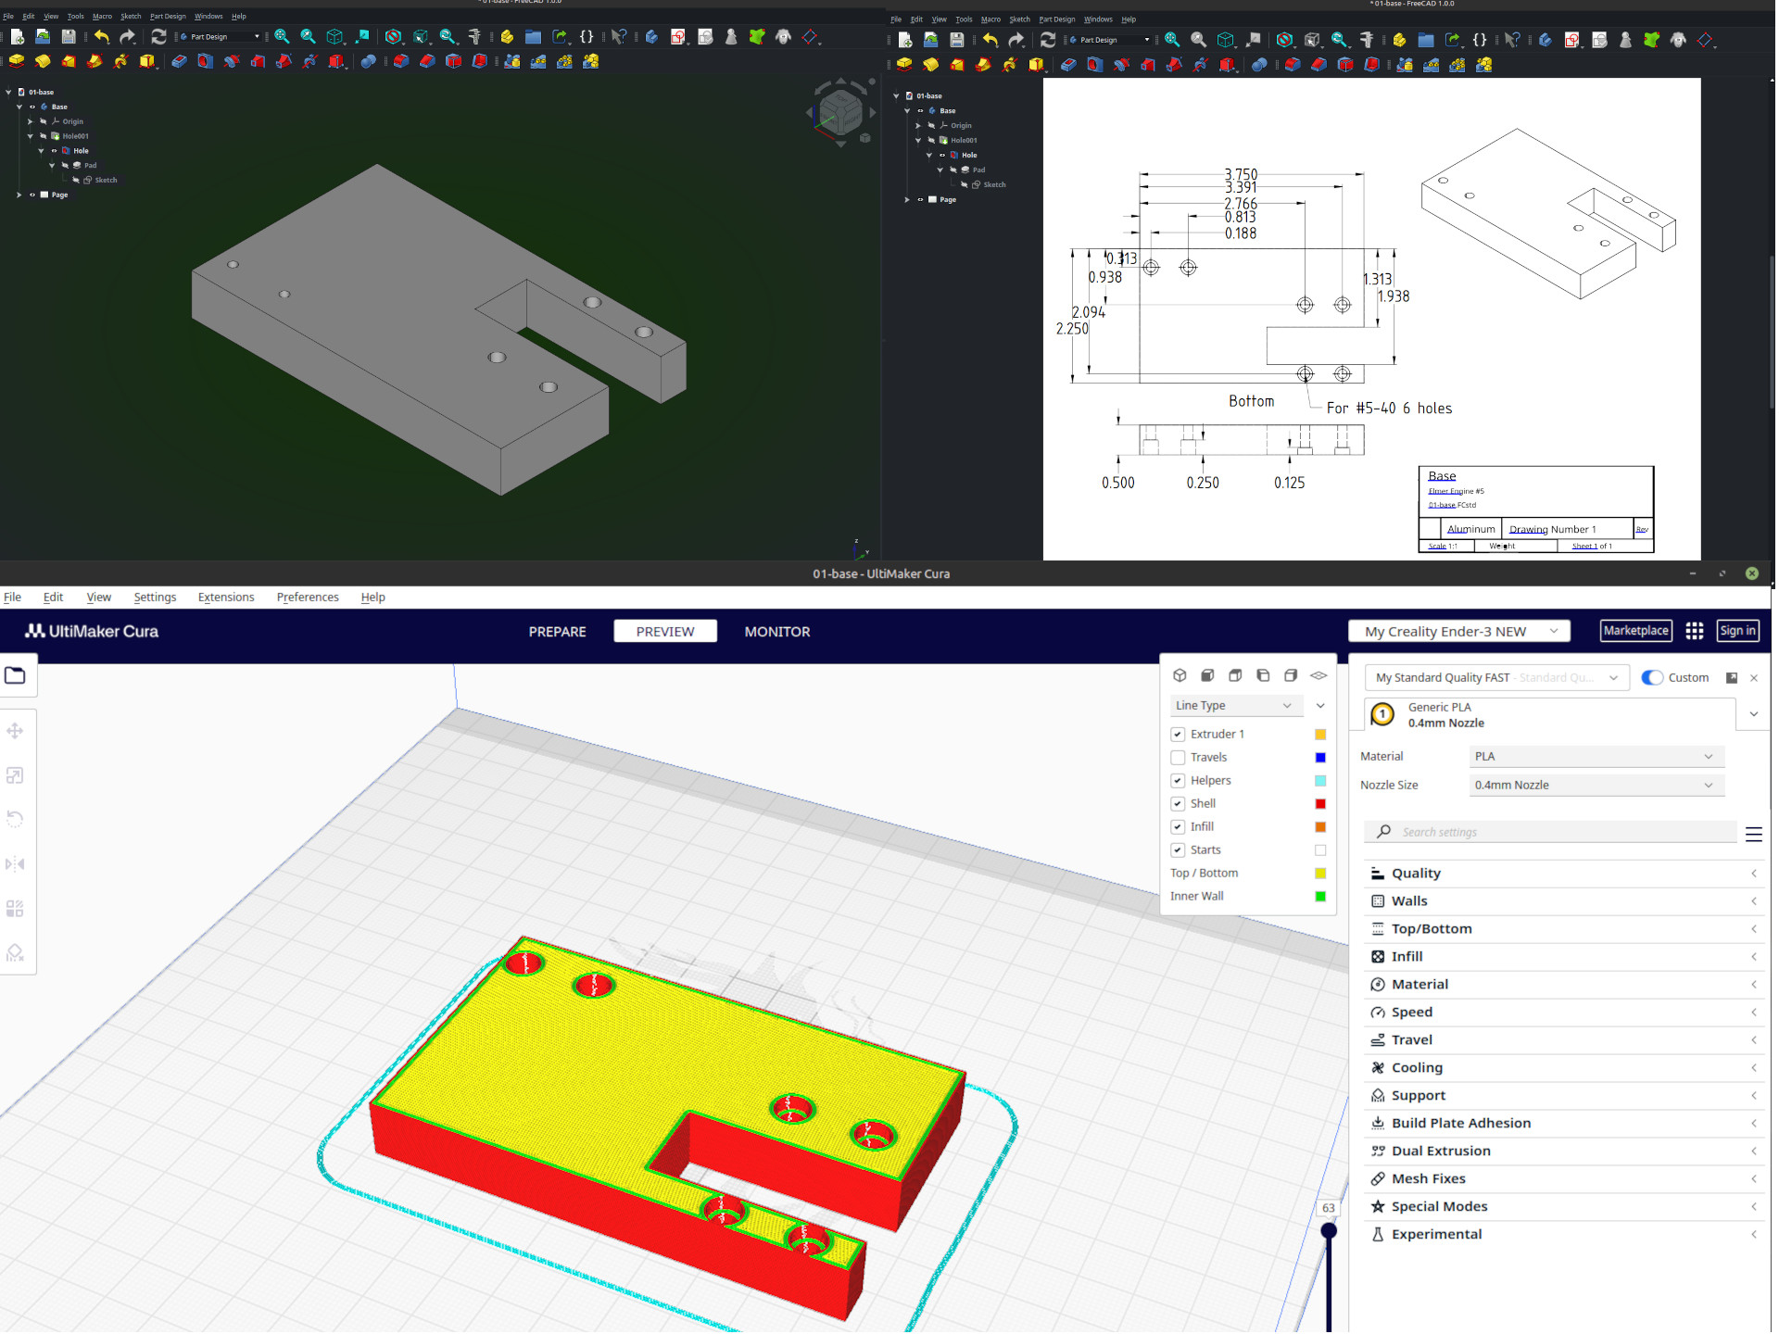The width and height of the screenshot is (1779, 1334).
Task: Open Macro menu in the right FreeCAD window
Action: tap(990, 19)
